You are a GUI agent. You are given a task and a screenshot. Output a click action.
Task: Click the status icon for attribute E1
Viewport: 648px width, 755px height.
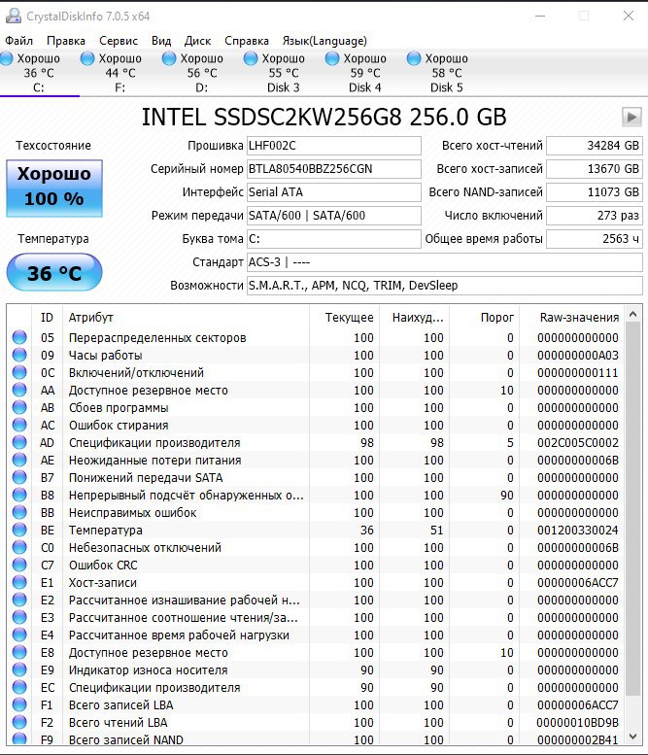[x=19, y=583]
